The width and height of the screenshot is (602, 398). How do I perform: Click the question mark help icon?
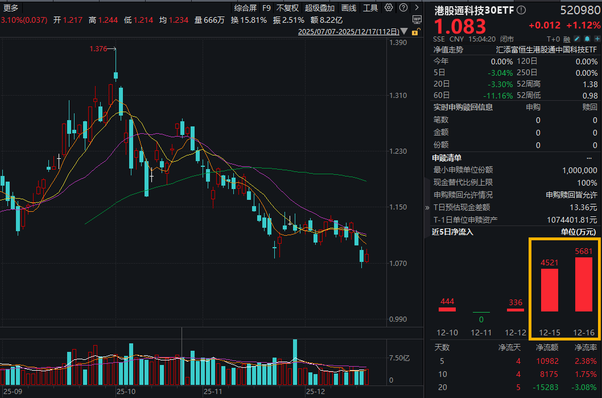(403, 9)
